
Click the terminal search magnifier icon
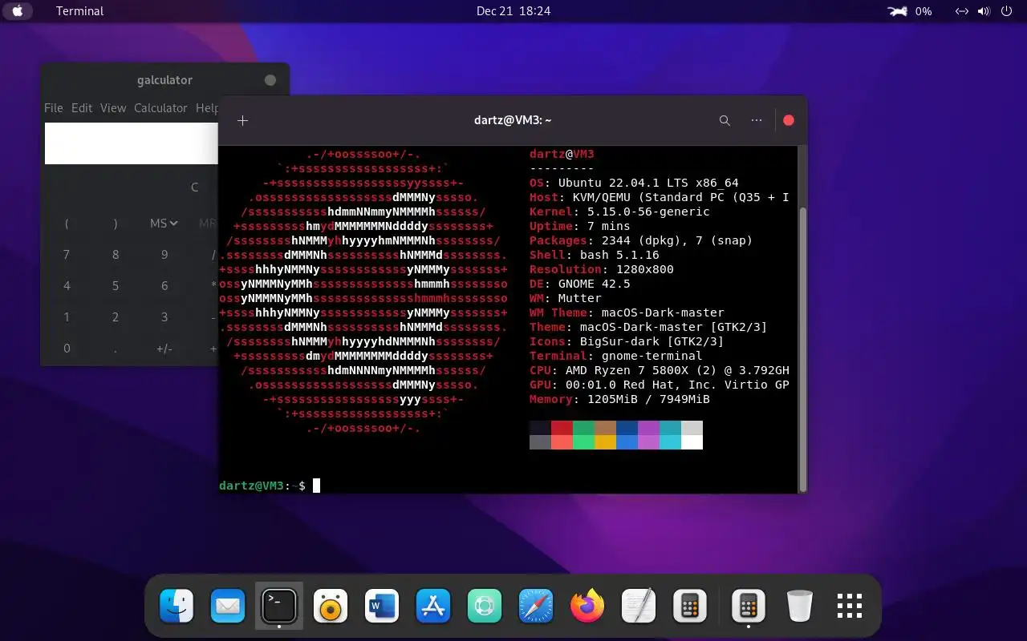725,120
